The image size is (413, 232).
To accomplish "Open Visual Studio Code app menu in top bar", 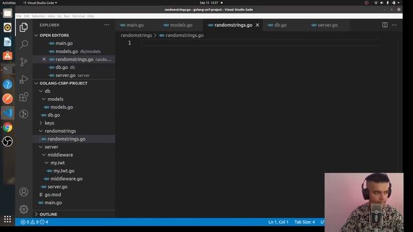I will pyautogui.click(x=40, y=3).
